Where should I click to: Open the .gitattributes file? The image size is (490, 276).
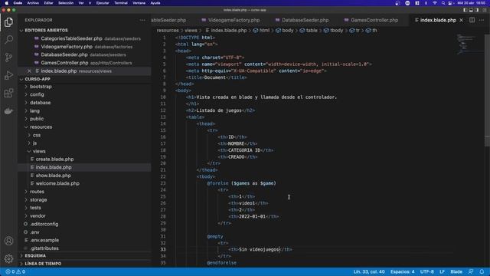[x=44, y=248]
